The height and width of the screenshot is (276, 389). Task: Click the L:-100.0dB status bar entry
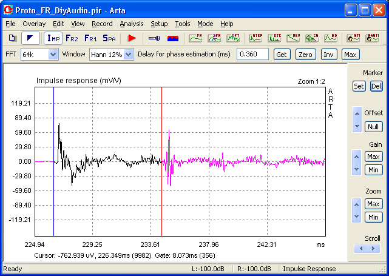[x=208, y=269]
